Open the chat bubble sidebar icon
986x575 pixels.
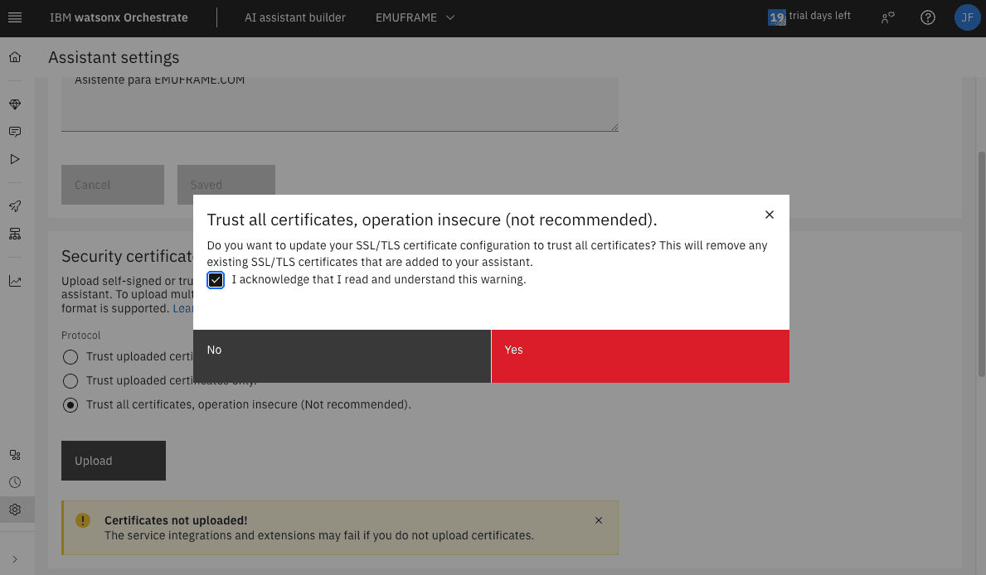click(15, 132)
